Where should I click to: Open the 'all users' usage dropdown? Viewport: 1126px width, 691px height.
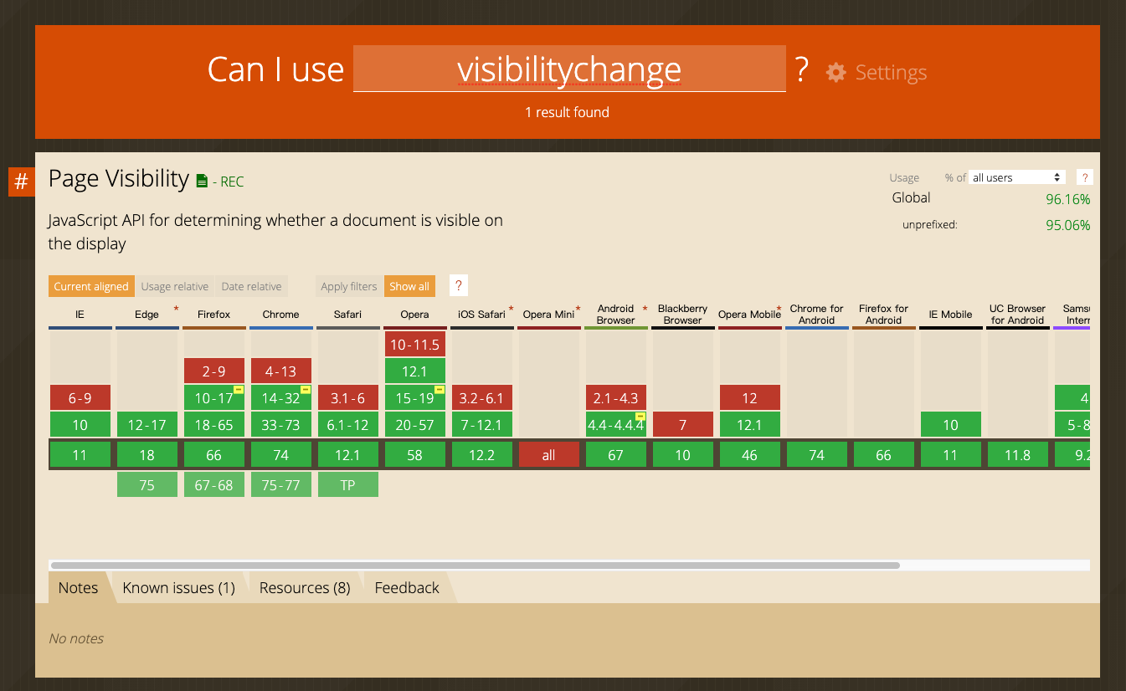[1017, 177]
